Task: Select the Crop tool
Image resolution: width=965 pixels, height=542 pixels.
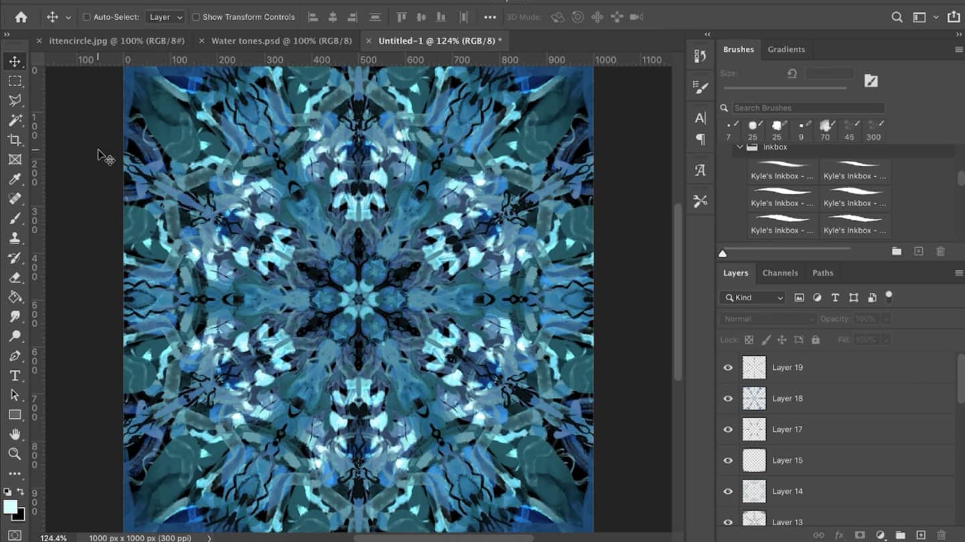Action: click(x=15, y=139)
